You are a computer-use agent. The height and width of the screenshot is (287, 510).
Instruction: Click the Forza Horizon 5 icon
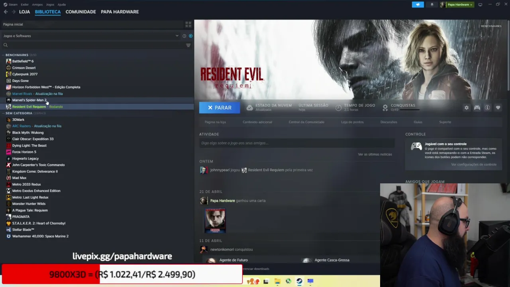point(8,152)
